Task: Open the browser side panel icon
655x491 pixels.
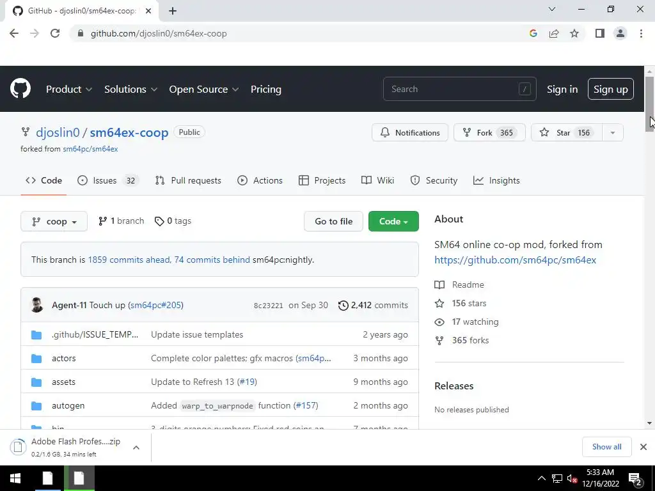Action: 600,33
